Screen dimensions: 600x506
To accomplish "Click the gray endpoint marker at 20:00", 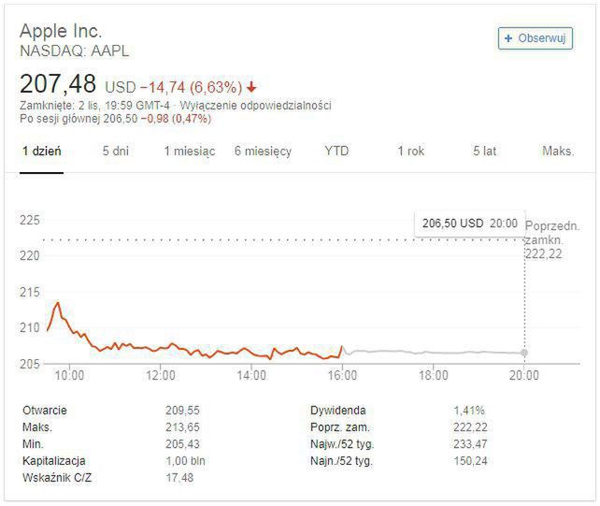I will tap(524, 353).
